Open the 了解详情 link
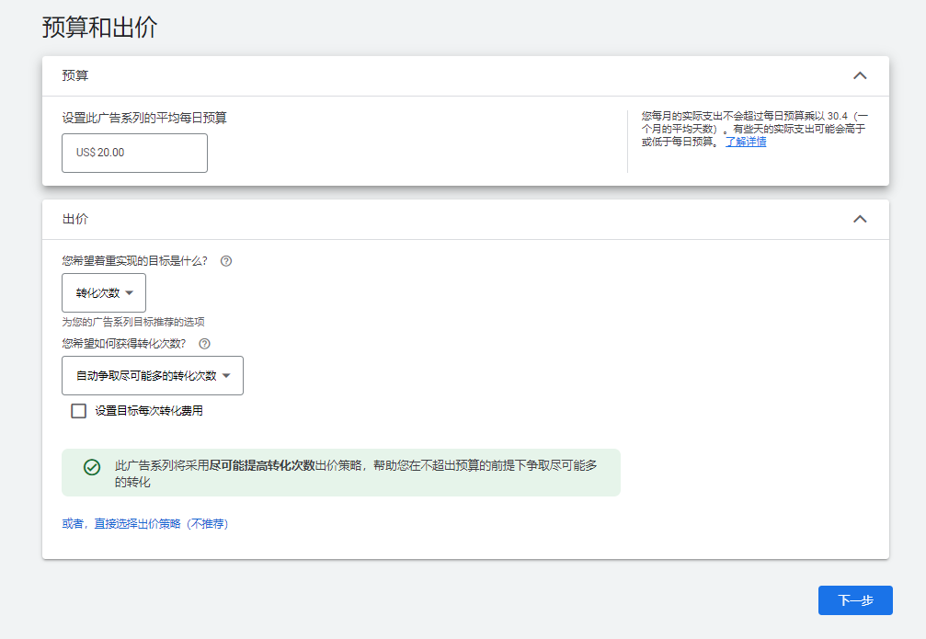Viewport: 926px width, 639px height. click(746, 142)
